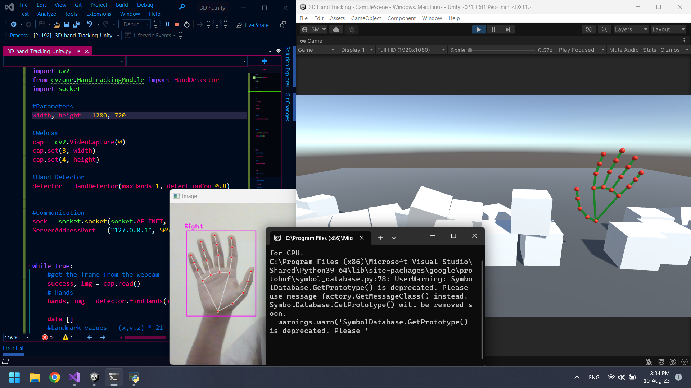Open the Visual Studio taskbar icon
Viewport: 691px width, 388px height.
(x=74, y=377)
